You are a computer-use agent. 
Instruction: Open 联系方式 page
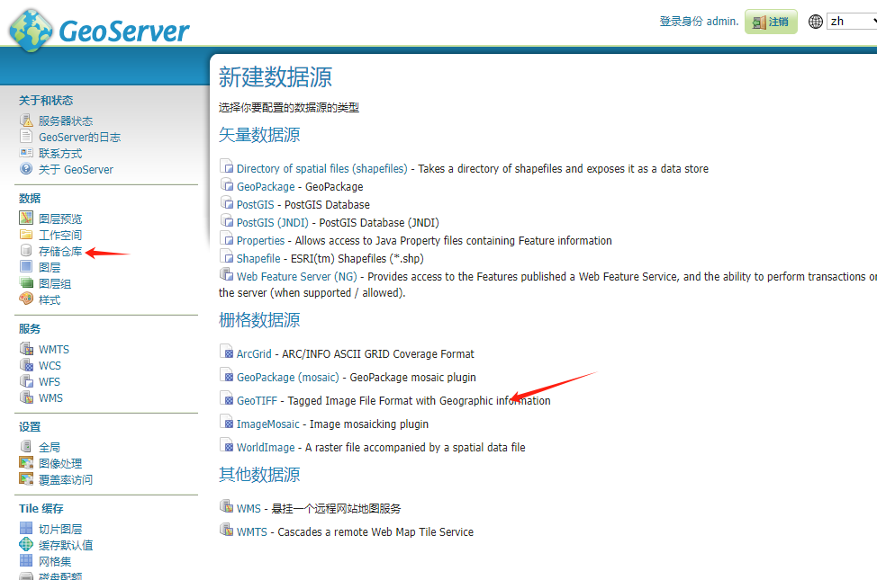pyautogui.click(x=60, y=154)
